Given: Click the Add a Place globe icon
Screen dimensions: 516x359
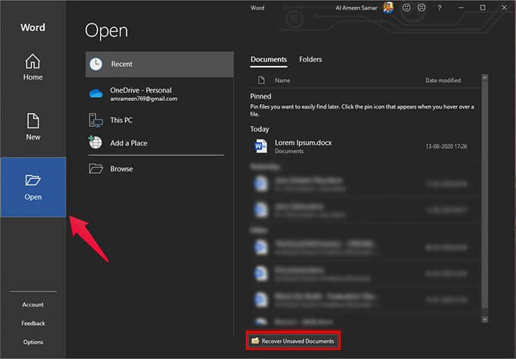Looking at the screenshot, I should (96, 143).
